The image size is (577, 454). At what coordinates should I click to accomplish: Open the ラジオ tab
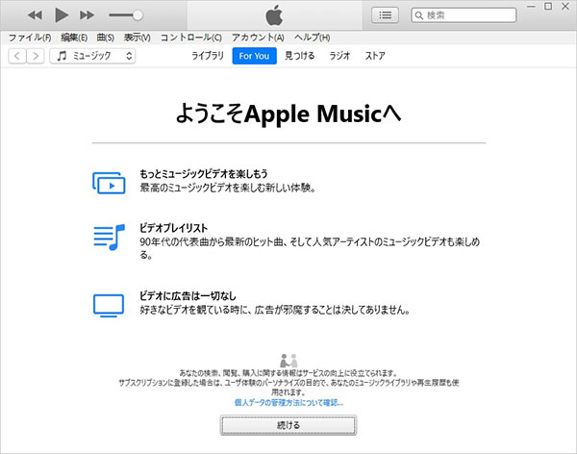pos(339,56)
